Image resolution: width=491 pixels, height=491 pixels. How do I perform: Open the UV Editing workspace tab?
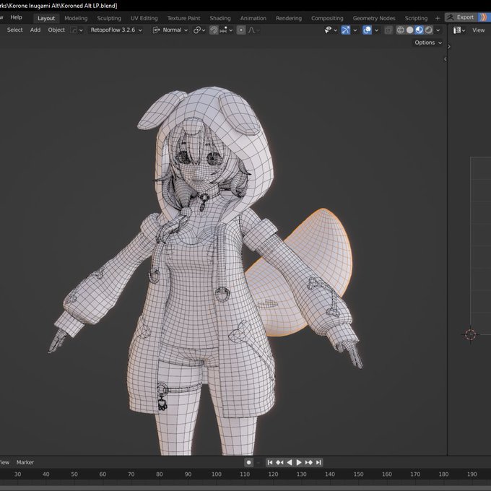(144, 18)
